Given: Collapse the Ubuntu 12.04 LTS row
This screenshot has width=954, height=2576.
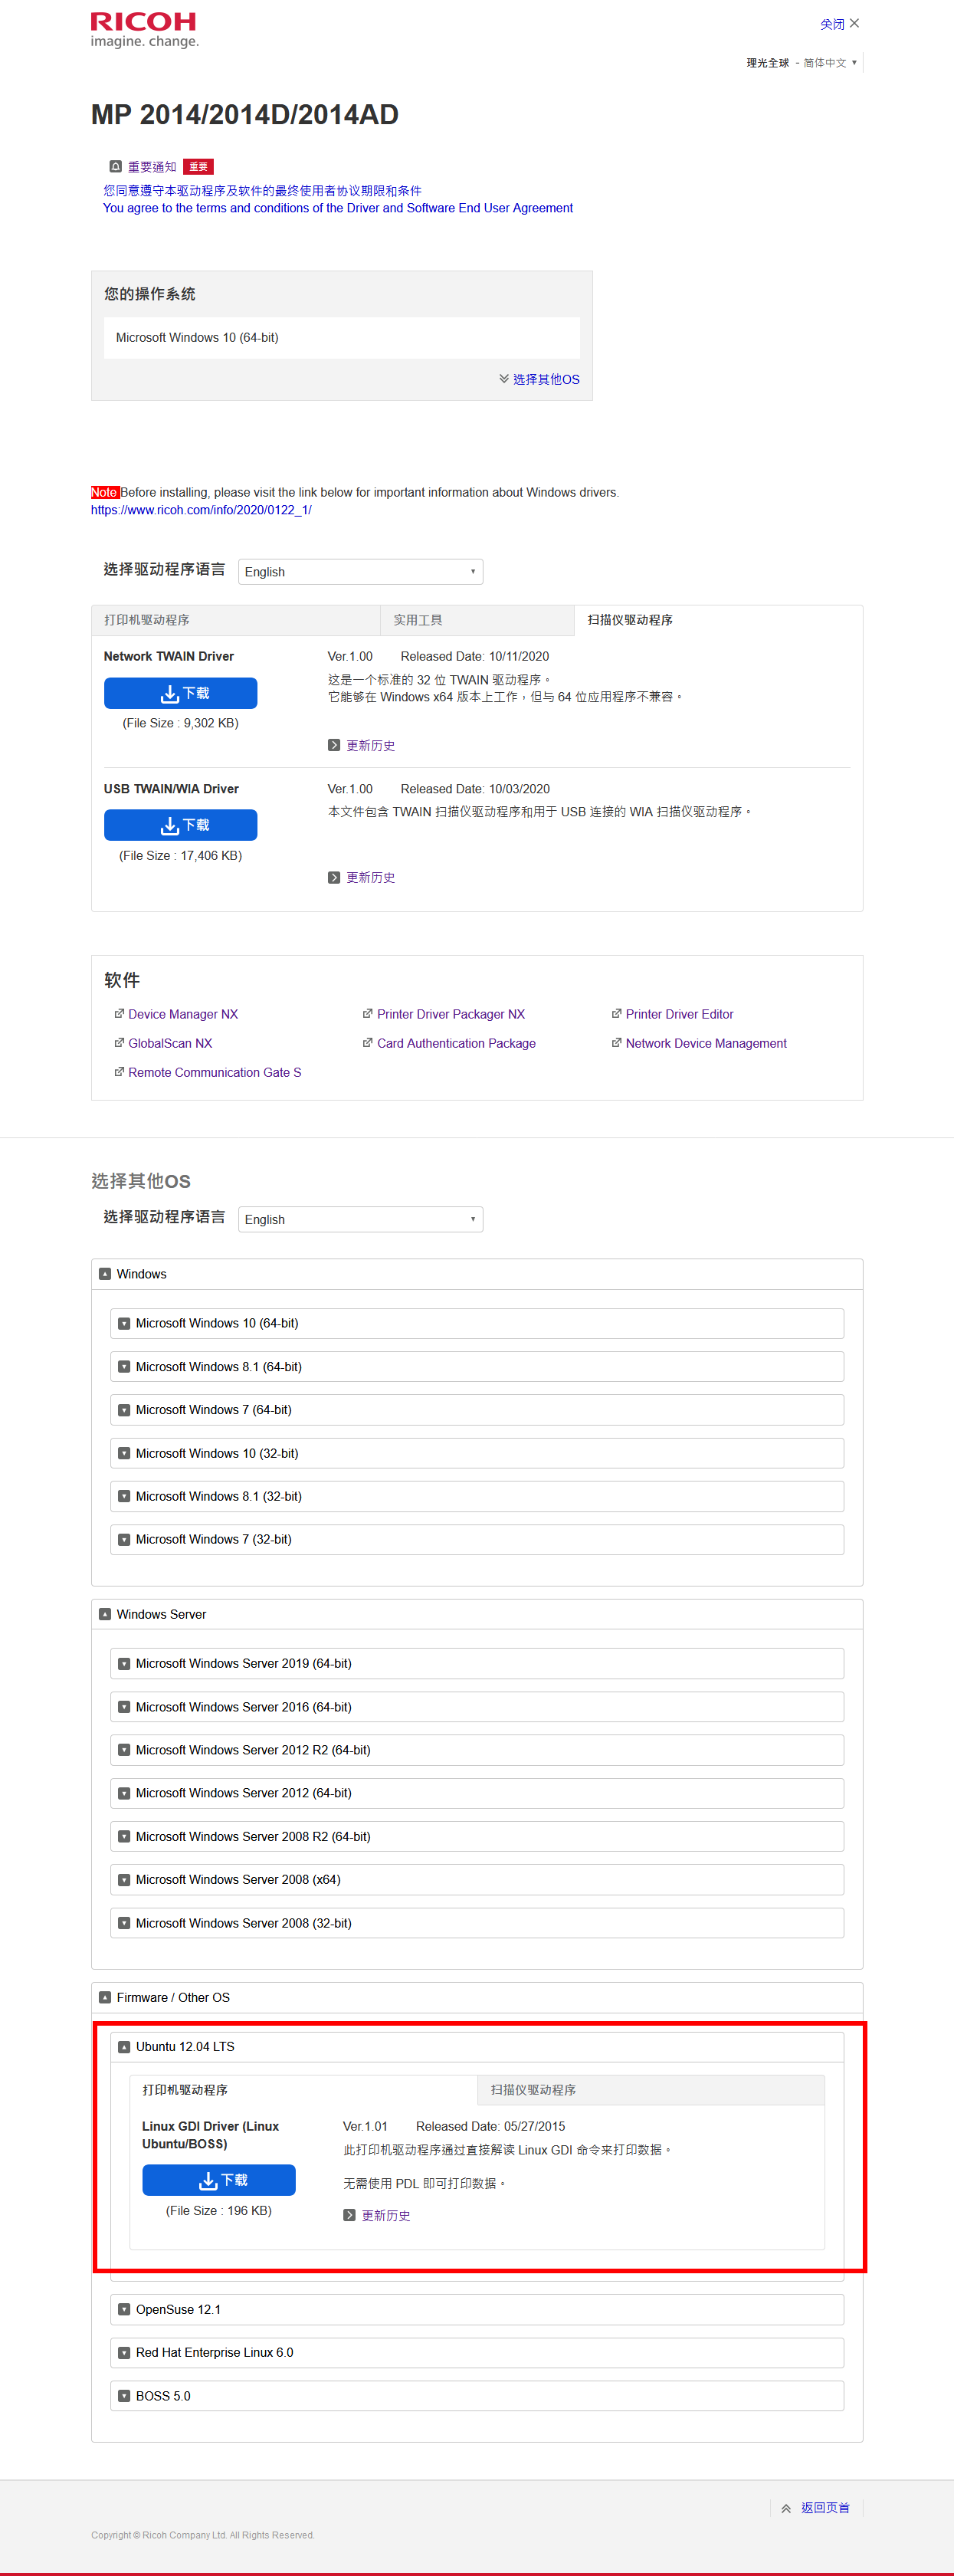Looking at the screenshot, I should 477,2046.
